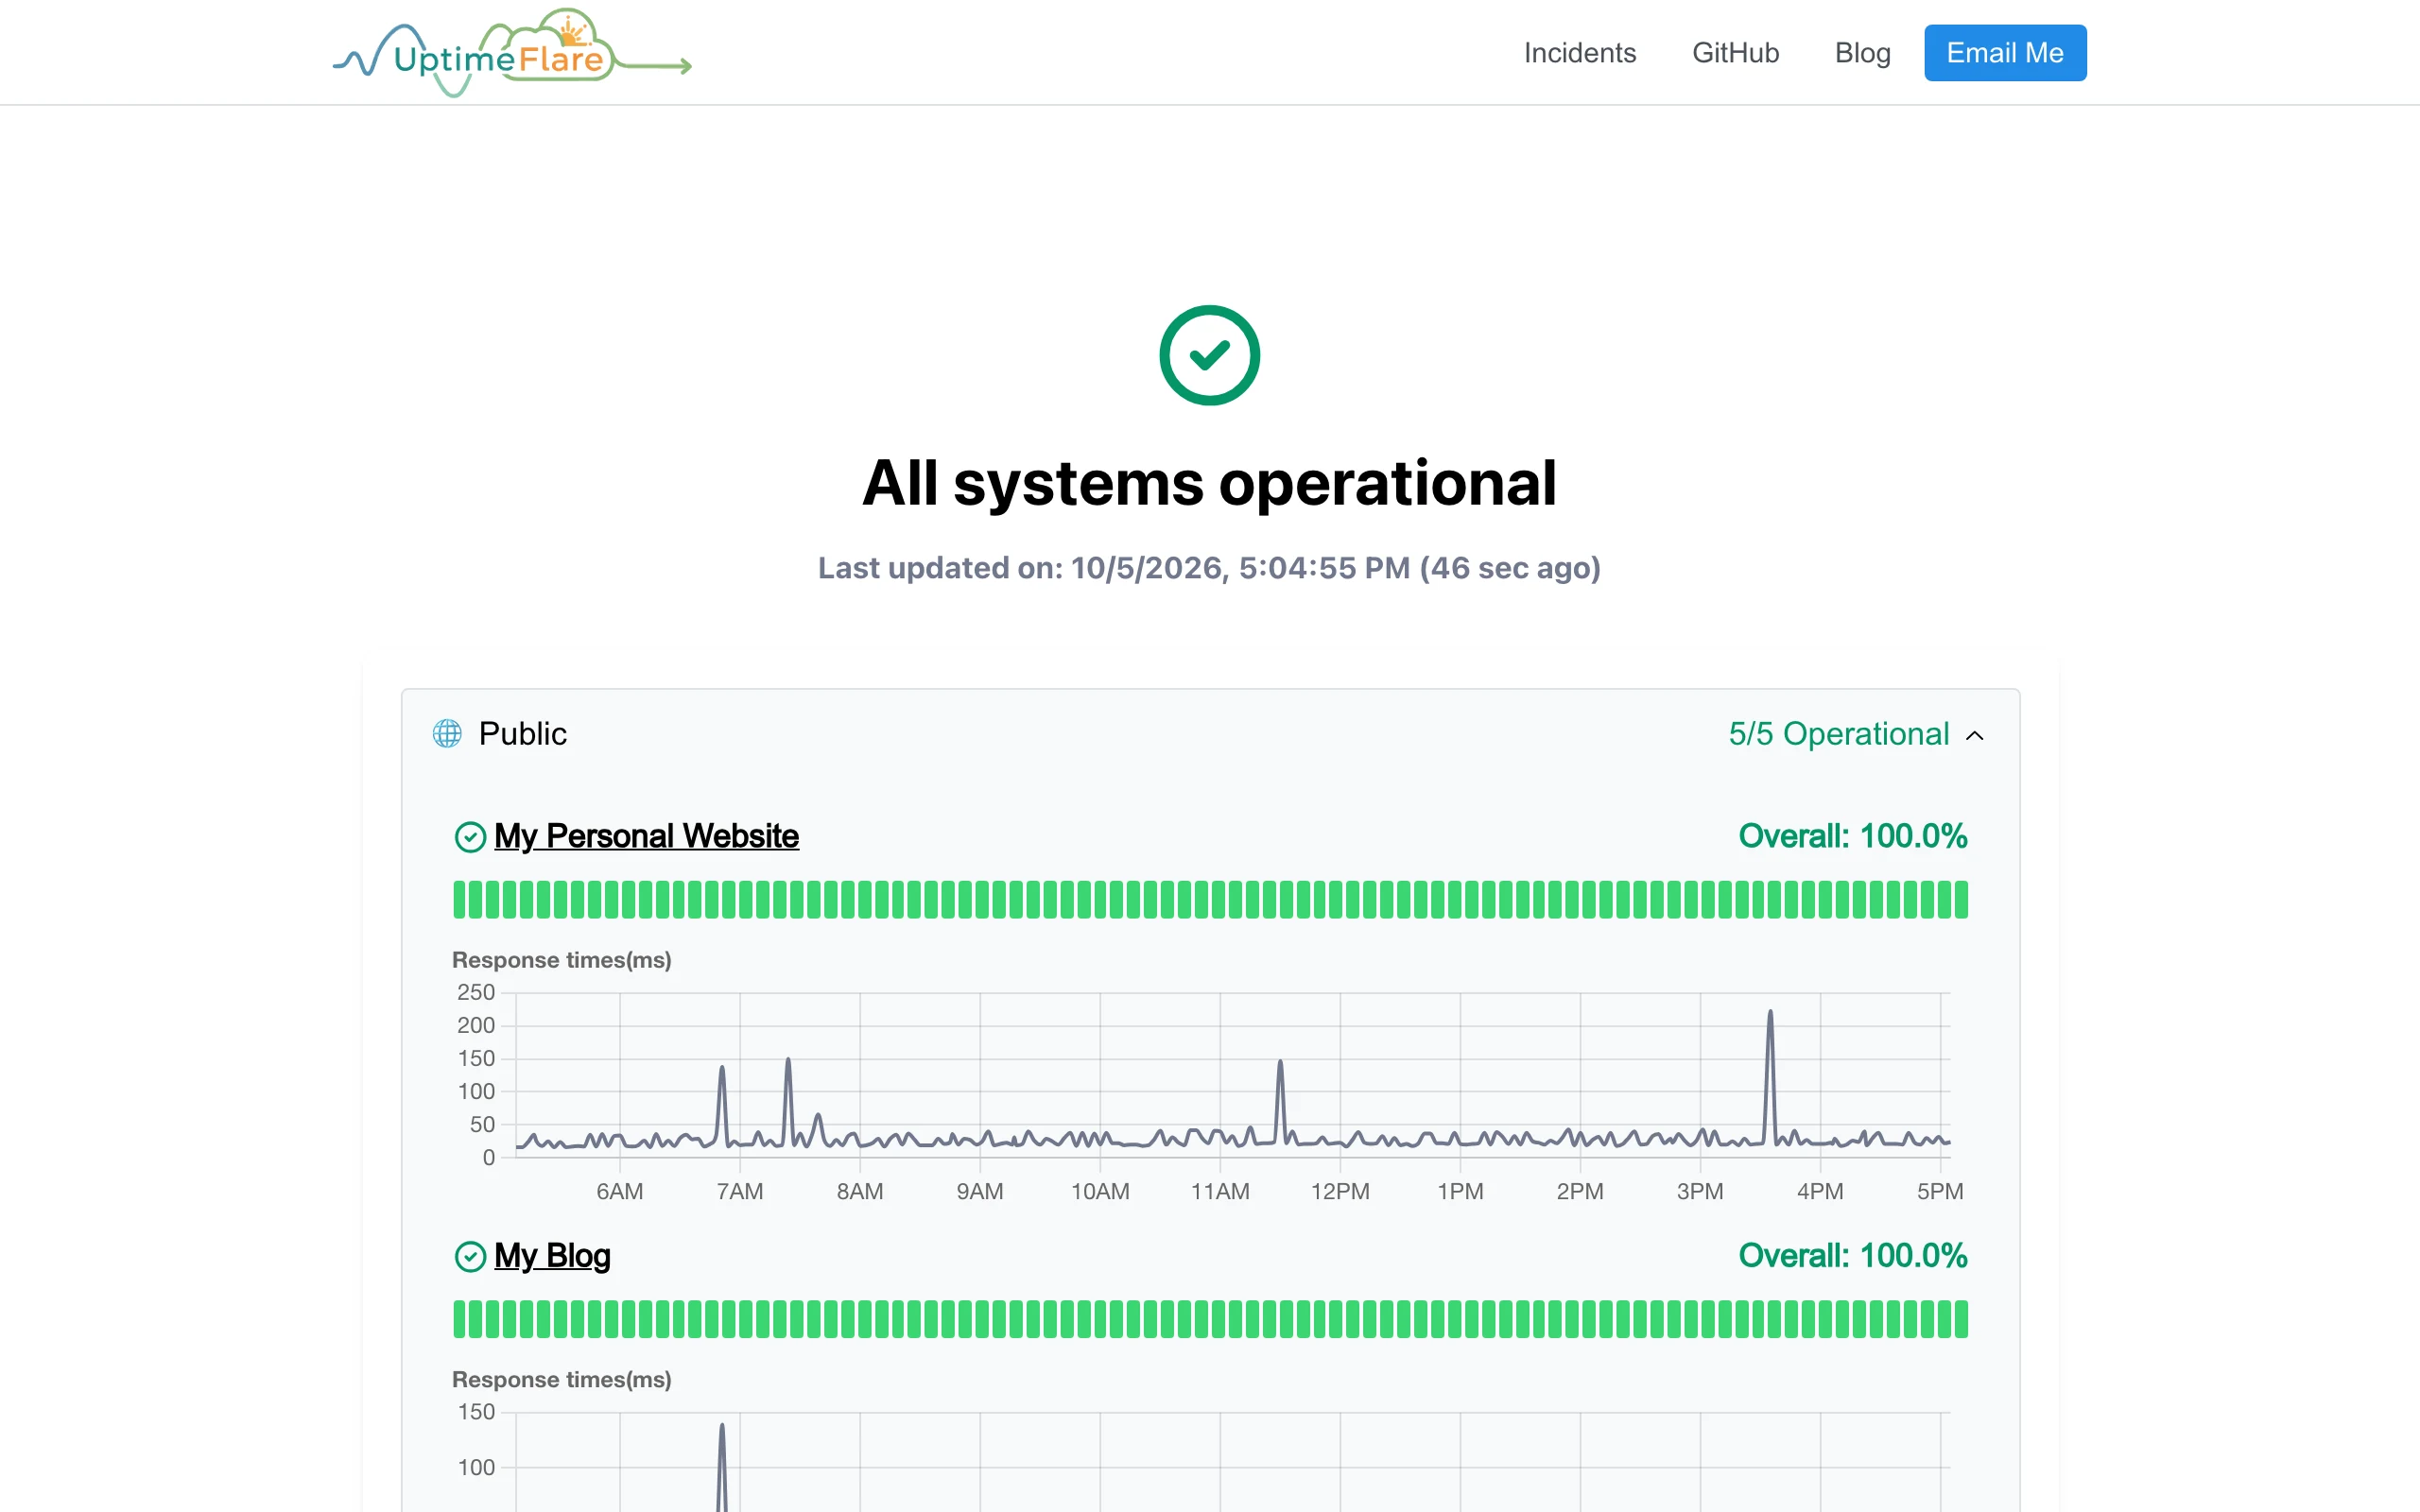Click the Public group globe icon

447,734
